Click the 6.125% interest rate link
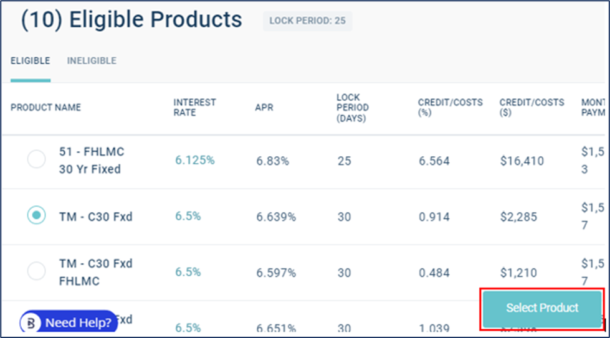Image resolution: width=610 pixels, height=338 pixels. coord(194,160)
